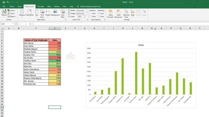The width and height of the screenshot is (209, 117).
Task: Select the Taslima Akter cell
Action: pyautogui.click(x=36, y=61)
